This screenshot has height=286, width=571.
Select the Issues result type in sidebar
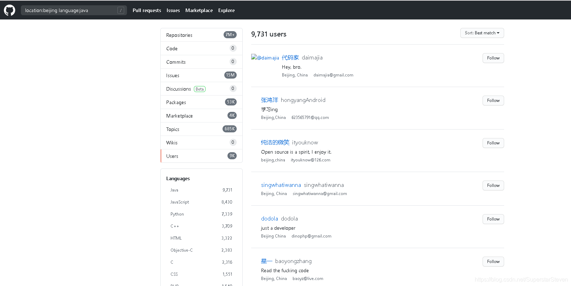click(201, 75)
